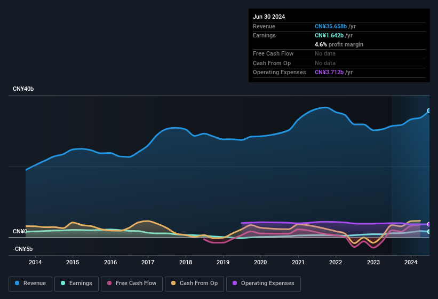
Task: Click the Cash From Op tooltip row label
Action: coord(272,63)
